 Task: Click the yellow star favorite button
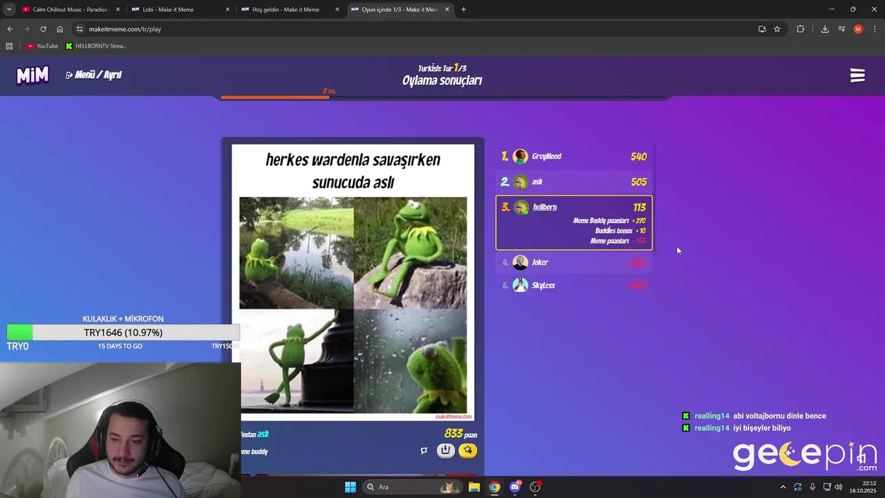click(x=467, y=451)
